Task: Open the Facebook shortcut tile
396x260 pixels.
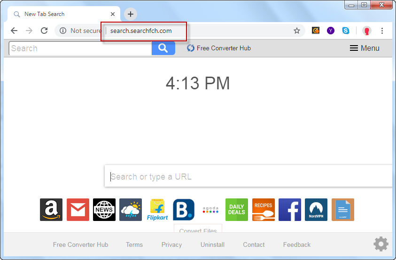Action: 290,210
